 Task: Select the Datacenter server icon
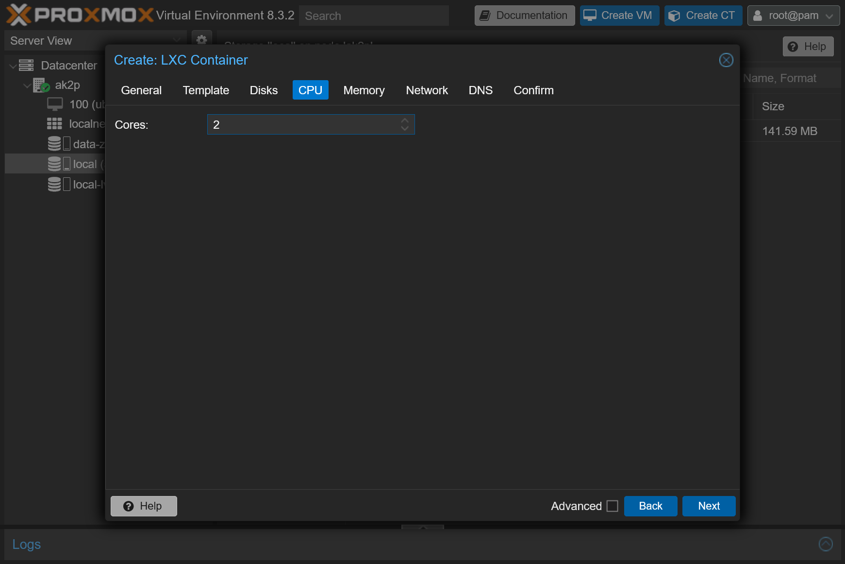coord(26,65)
